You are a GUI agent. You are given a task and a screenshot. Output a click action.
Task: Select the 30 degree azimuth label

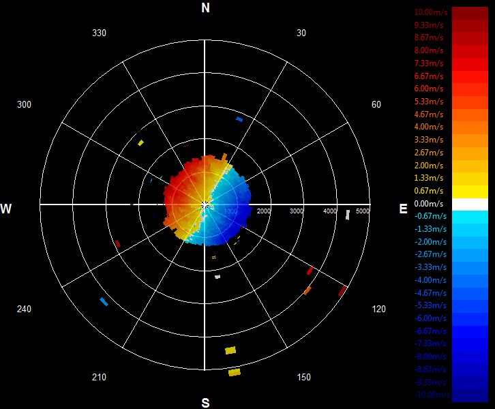click(x=301, y=33)
